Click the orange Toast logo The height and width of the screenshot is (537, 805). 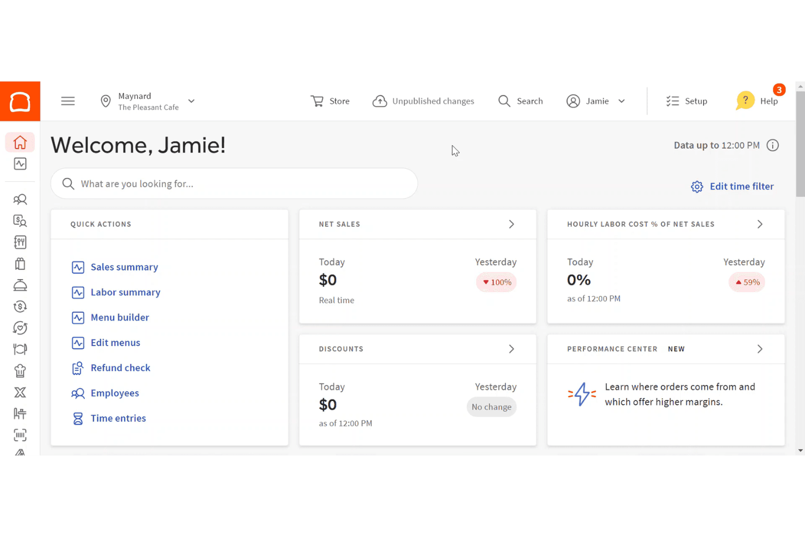tap(20, 101)
